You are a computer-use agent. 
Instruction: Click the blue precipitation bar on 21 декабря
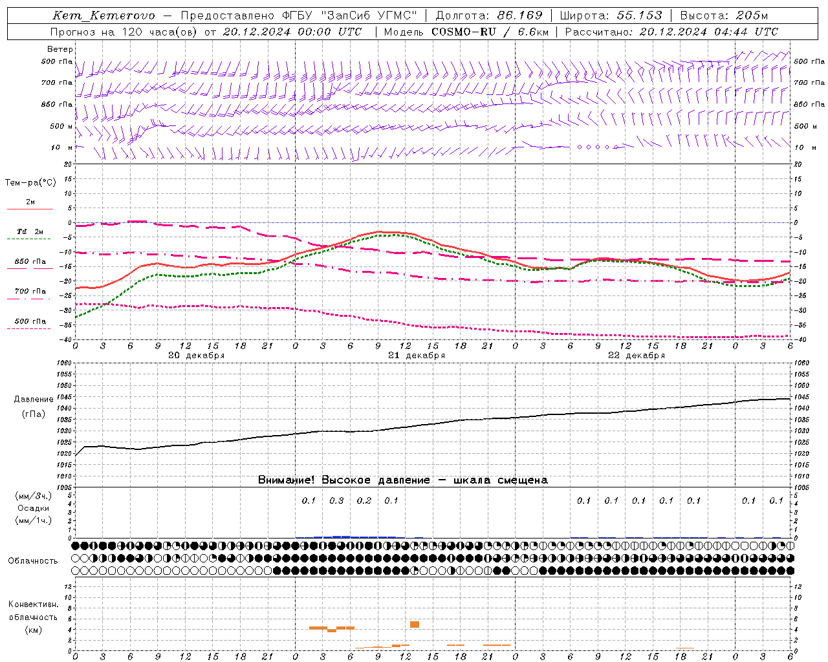pyautogui.click(x=354, y=537)
